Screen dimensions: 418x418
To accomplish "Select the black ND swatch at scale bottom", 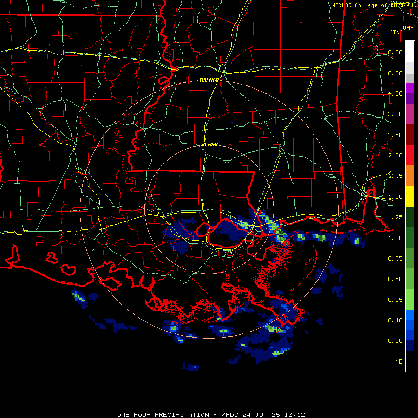I will [x=410, y=361].
